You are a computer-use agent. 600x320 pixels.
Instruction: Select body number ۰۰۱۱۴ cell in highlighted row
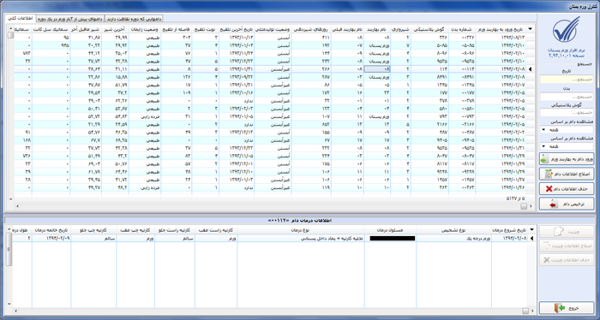[x=462, y=69]
